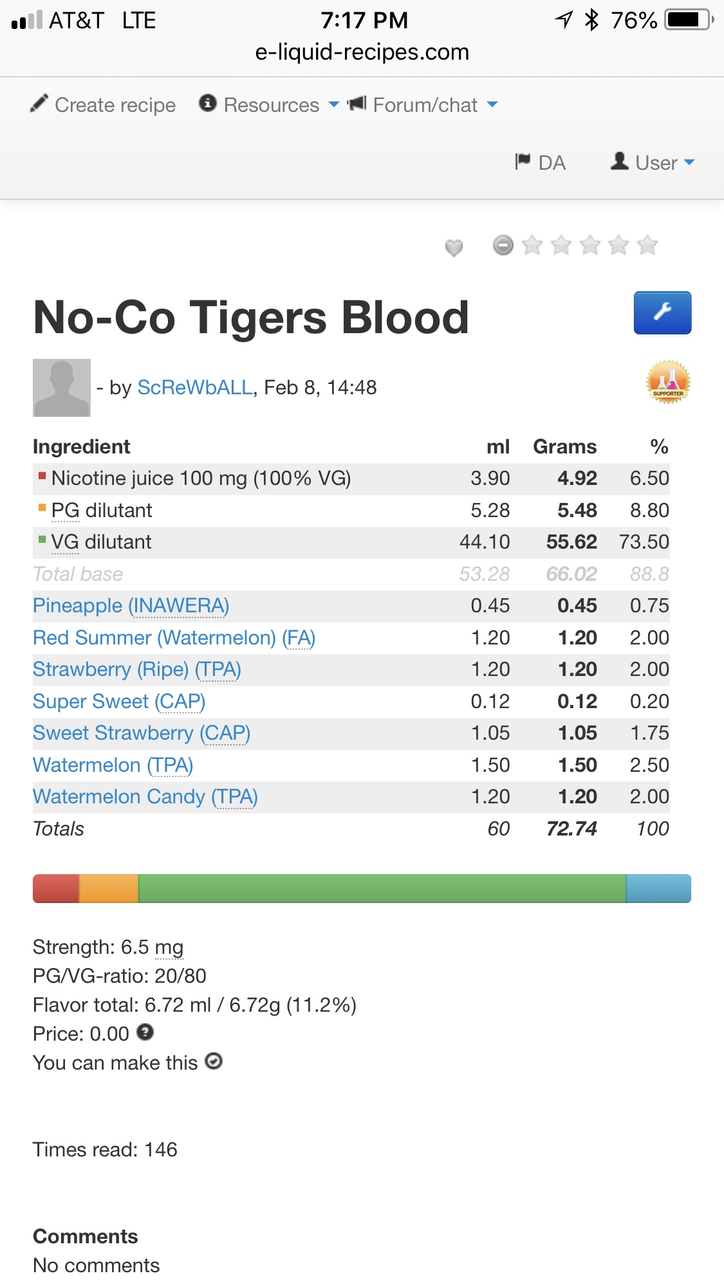This screenshot has width=724, height=1287.
Task: Open the Super Sweet (CAP) flavor link
Action: tap(119, 701)
